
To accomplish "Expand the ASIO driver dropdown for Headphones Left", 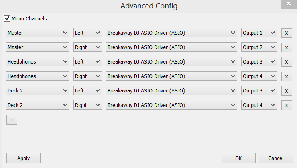I will (x=172, y=62).
